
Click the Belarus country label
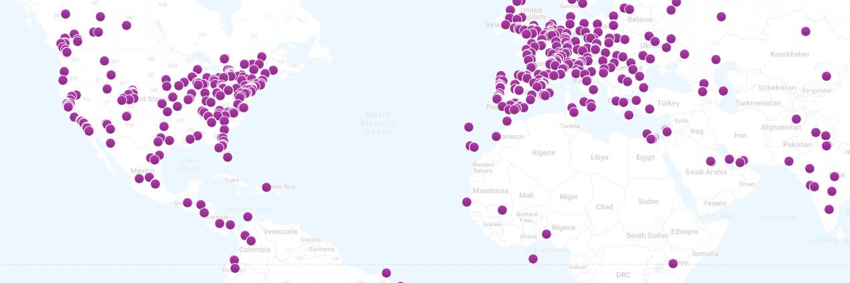point(640,20)
